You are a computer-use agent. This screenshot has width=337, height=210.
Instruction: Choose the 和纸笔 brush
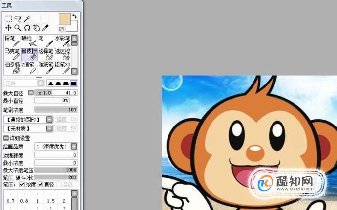click(45, 68)
